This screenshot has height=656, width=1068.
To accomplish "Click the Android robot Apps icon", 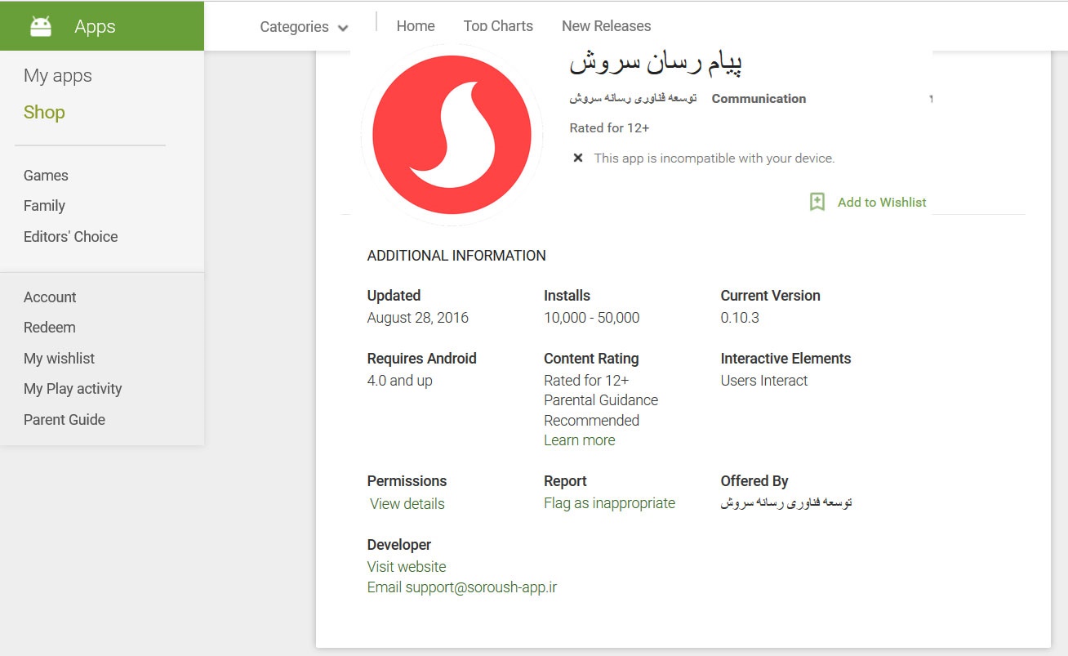I will (40, 26).
